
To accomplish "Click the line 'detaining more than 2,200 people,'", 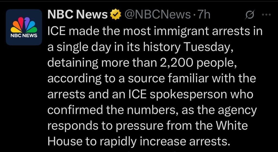I will point(142,63).
